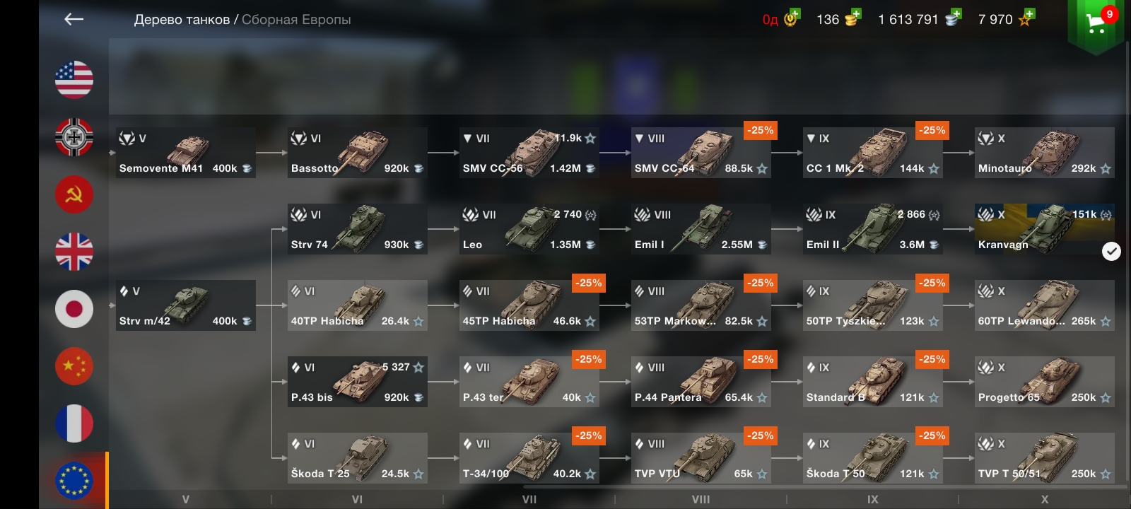
Task: Select the 53TP Markowskiego discounted tank
Action: click(701, 305)
